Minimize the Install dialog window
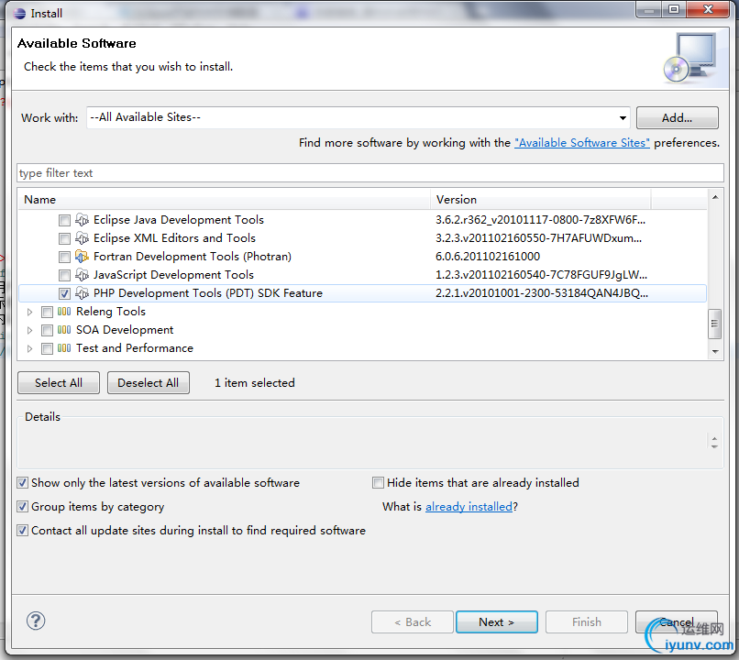Image resolution: width=739 pixels, height=660 pixels. pos(649,9)
